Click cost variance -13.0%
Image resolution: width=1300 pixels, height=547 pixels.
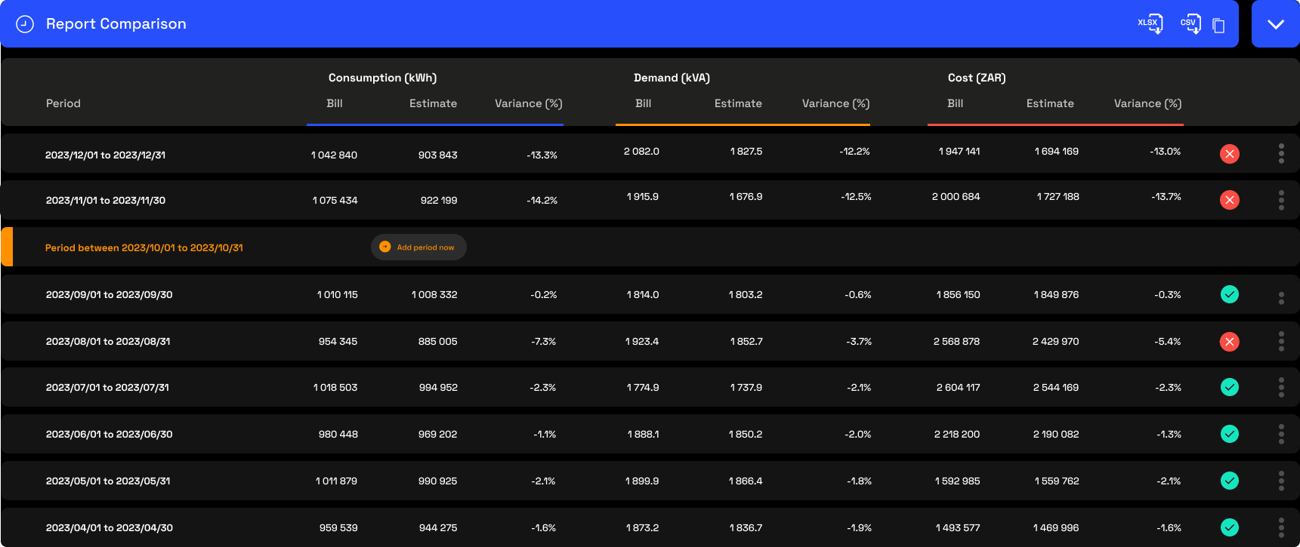coord(1166,151)
